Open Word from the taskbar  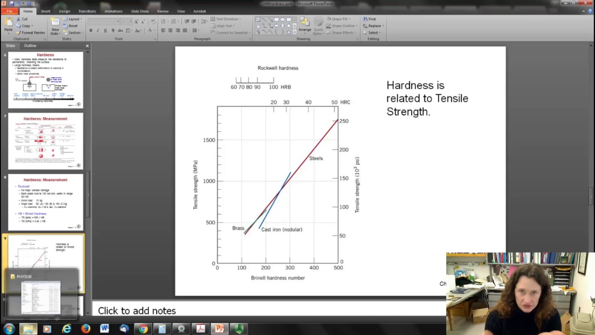pyautogui.click(x=105, y=329)
